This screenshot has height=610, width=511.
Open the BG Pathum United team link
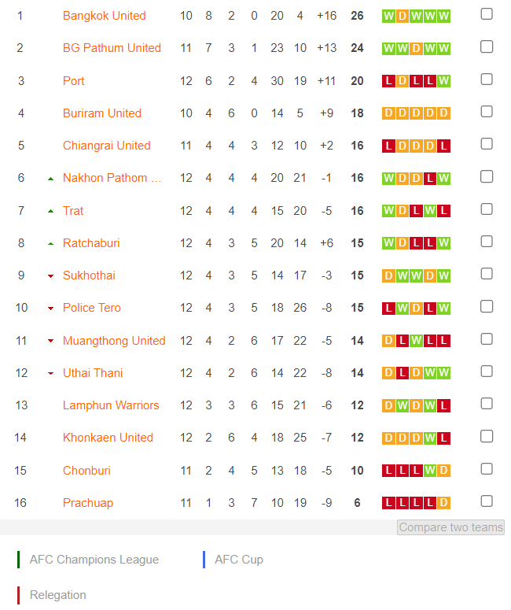click(112, 48)
